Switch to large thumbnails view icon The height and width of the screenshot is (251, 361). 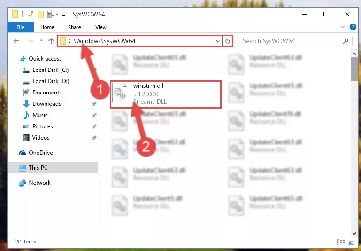pos(351,242)
